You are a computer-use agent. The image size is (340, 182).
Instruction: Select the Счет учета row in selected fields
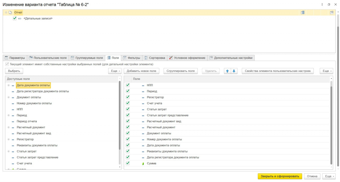coord(154,103)
